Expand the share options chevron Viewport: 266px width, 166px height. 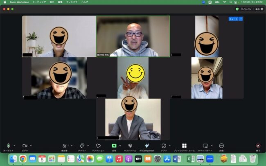point(120,146)
